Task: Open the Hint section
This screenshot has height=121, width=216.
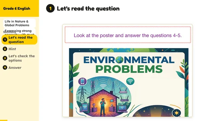Action: point(12,49)
